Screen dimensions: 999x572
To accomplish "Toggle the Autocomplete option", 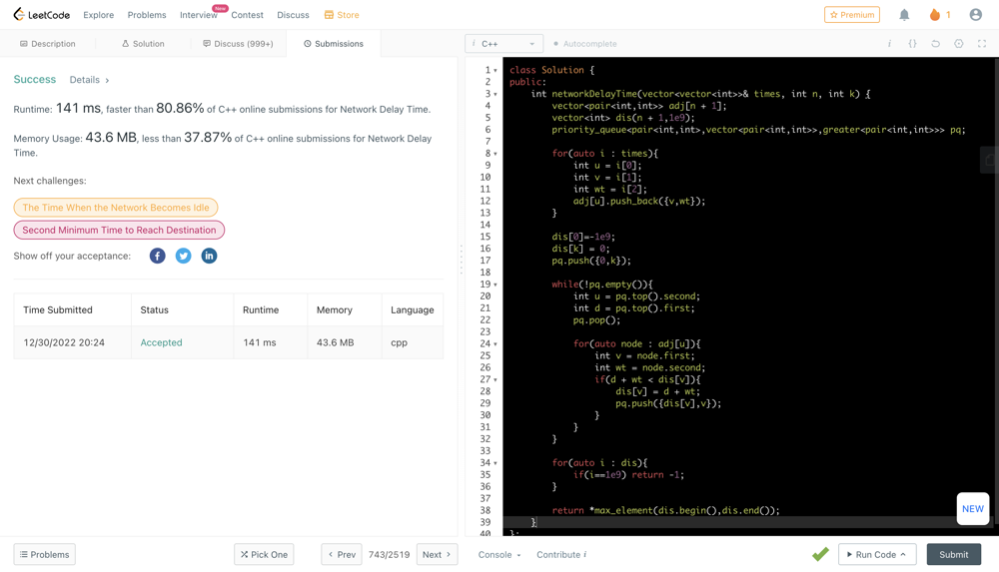I will (585, 44).
